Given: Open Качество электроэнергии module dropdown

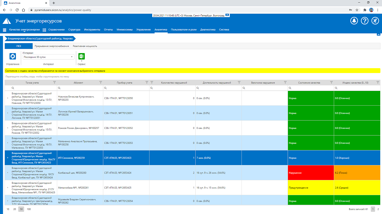Looking at the screenshot, I should [24, 30].
